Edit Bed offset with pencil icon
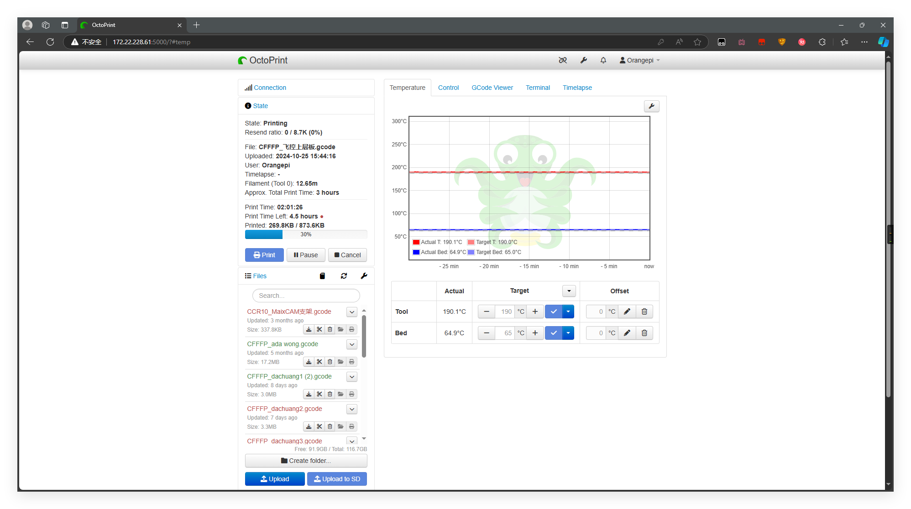The height and width of the screenshot is (509, 911). coord(627,333)
